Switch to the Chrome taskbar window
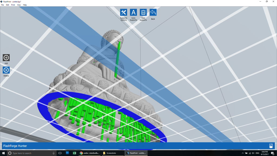The width and height of the screenshot is (277, 156). pos(89,153)
